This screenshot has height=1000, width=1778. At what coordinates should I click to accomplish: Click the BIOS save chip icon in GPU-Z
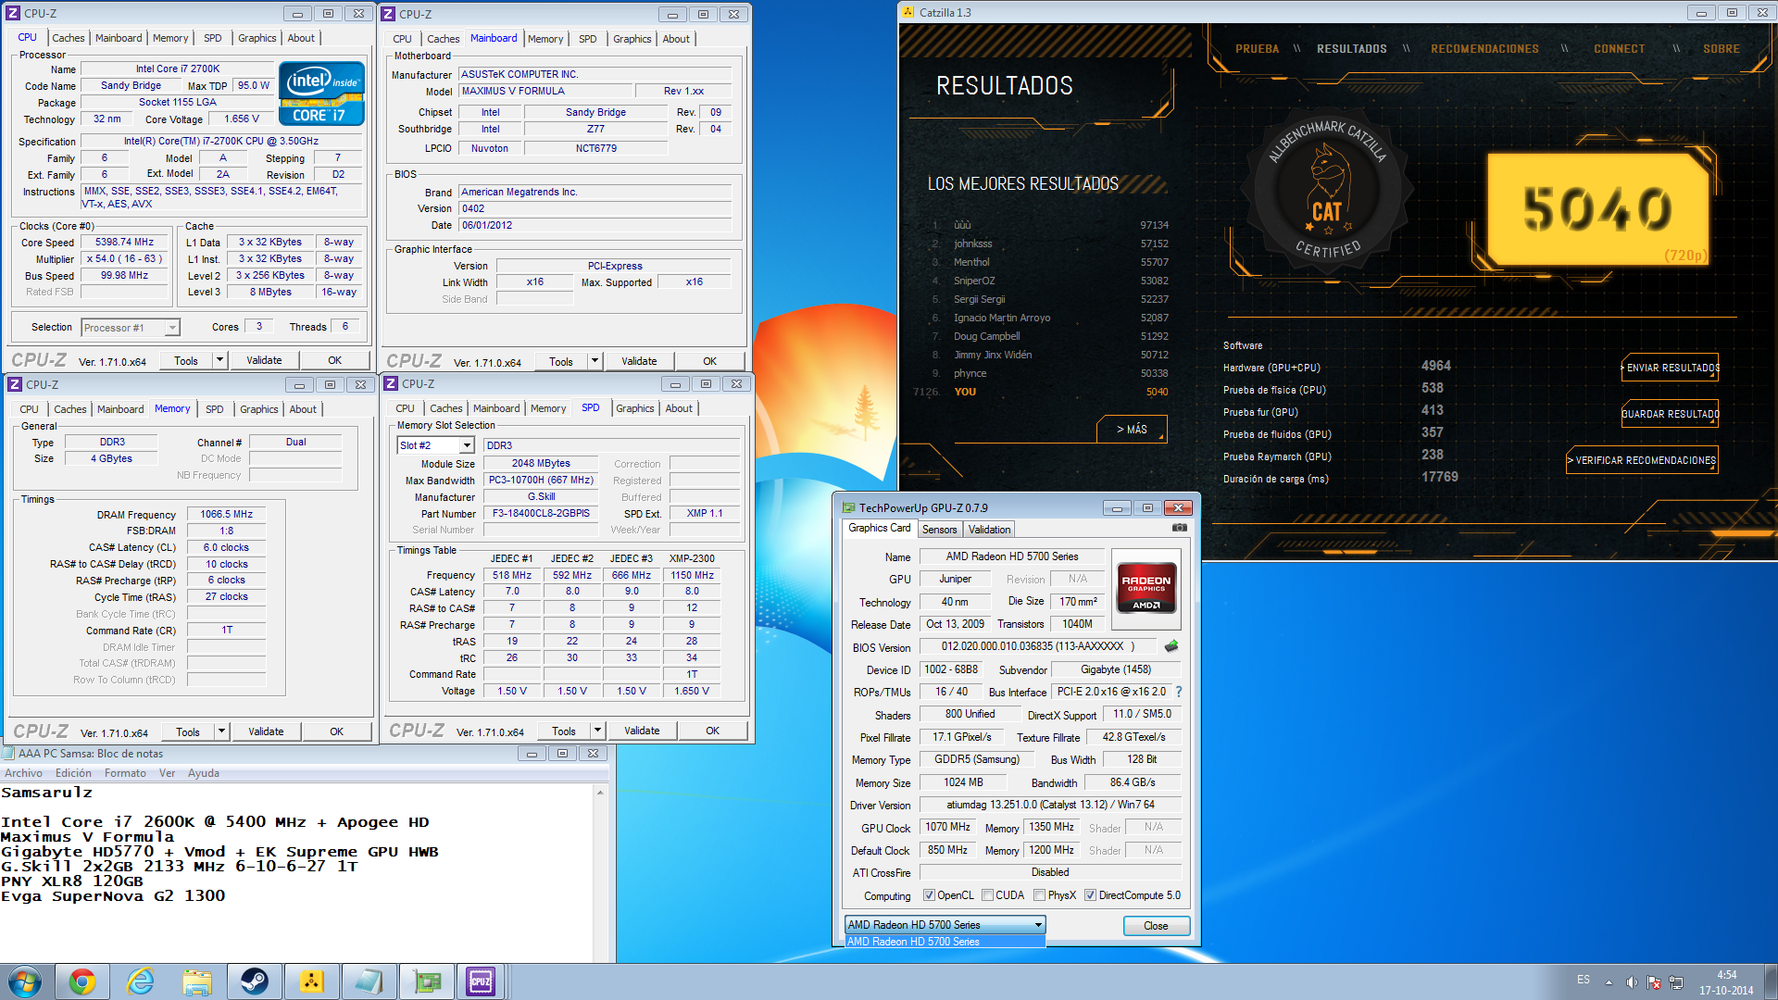coord(1171,646)
